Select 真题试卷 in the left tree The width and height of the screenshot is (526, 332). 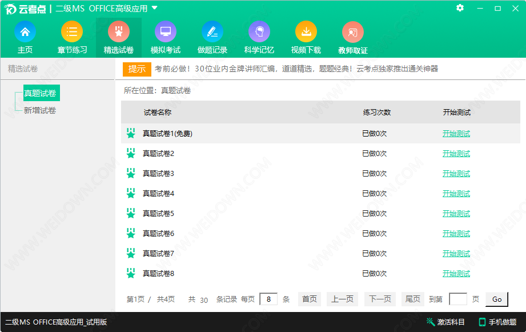(42, 93)
